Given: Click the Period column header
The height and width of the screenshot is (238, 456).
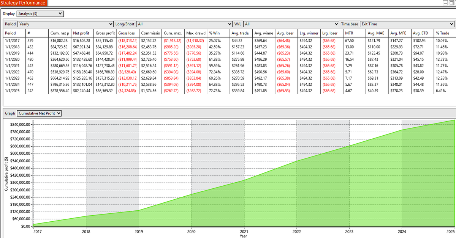Looking at the screenshot, I should [x=14, y=33].
